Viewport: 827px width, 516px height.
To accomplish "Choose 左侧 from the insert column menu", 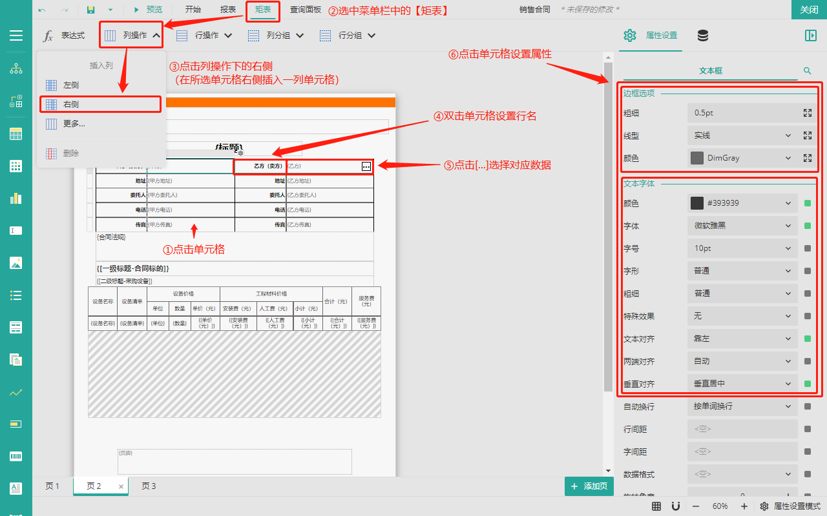I will [71, 85].
